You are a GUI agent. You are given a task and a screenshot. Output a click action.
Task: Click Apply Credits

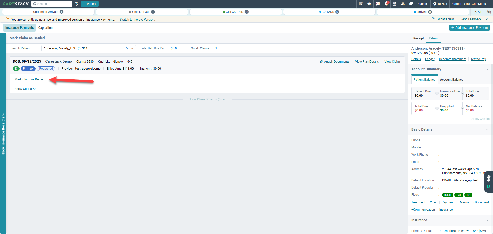pyautogui.click(x=480, y=119)
